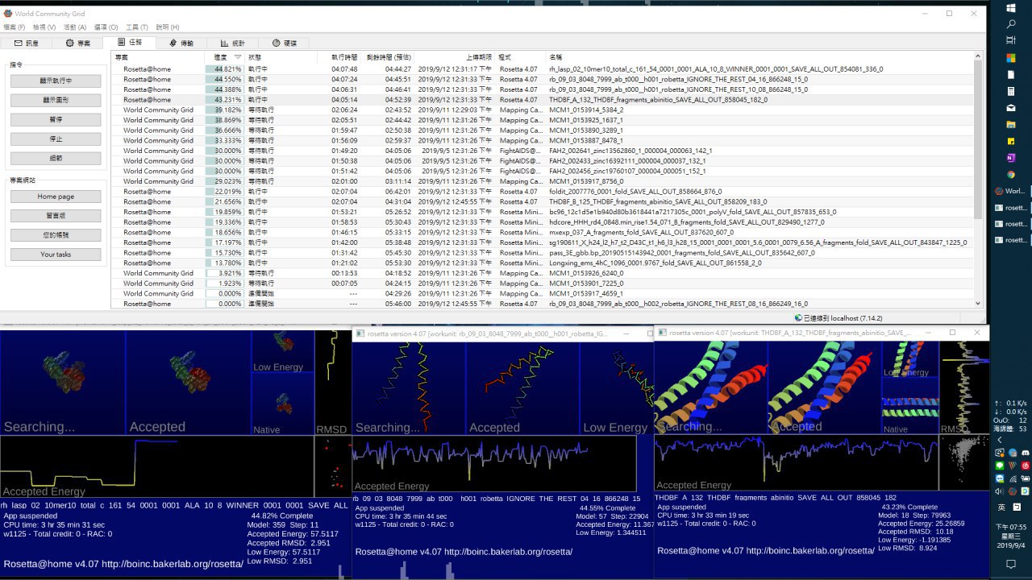Click the 英 input language indicator
This screenshot has height=580, width=1032.
pyautogui.click(x=1001, y=507)
